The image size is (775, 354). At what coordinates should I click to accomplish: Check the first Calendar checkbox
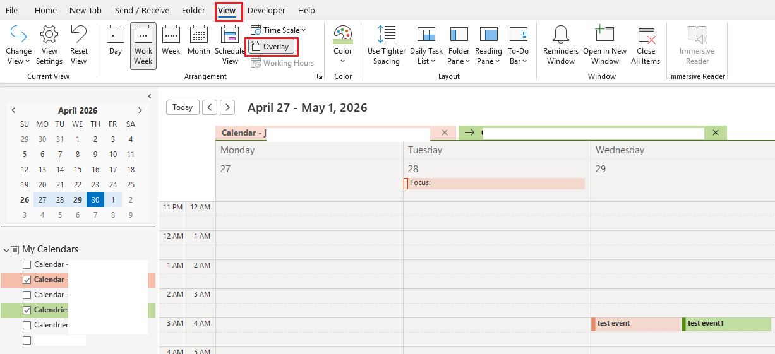[27, 264]
